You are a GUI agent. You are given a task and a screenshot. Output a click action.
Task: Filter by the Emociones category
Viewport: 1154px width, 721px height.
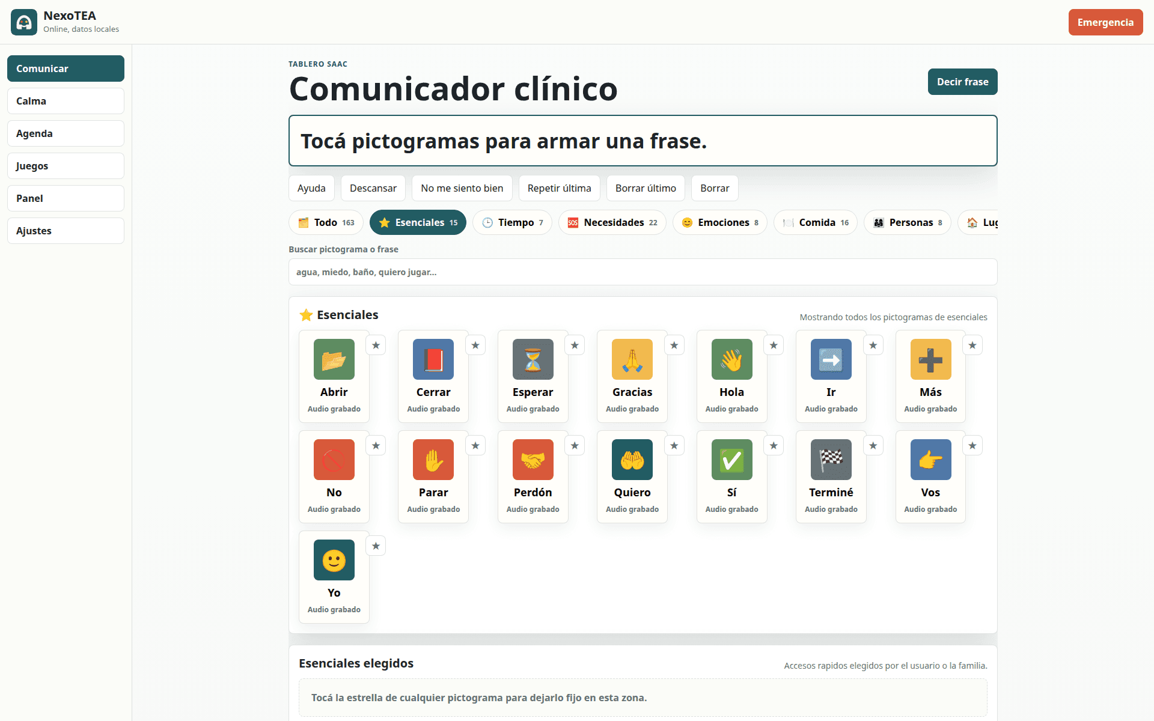(720, 222)
